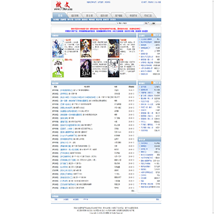Switch to the last gray navigation tab

coord(147,15)
